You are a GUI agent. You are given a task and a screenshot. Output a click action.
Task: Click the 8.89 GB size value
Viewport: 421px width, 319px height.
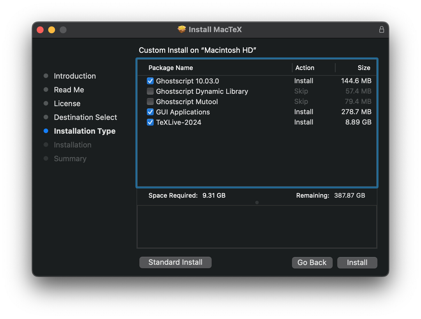pyautogui.click(x=358, y=122)
